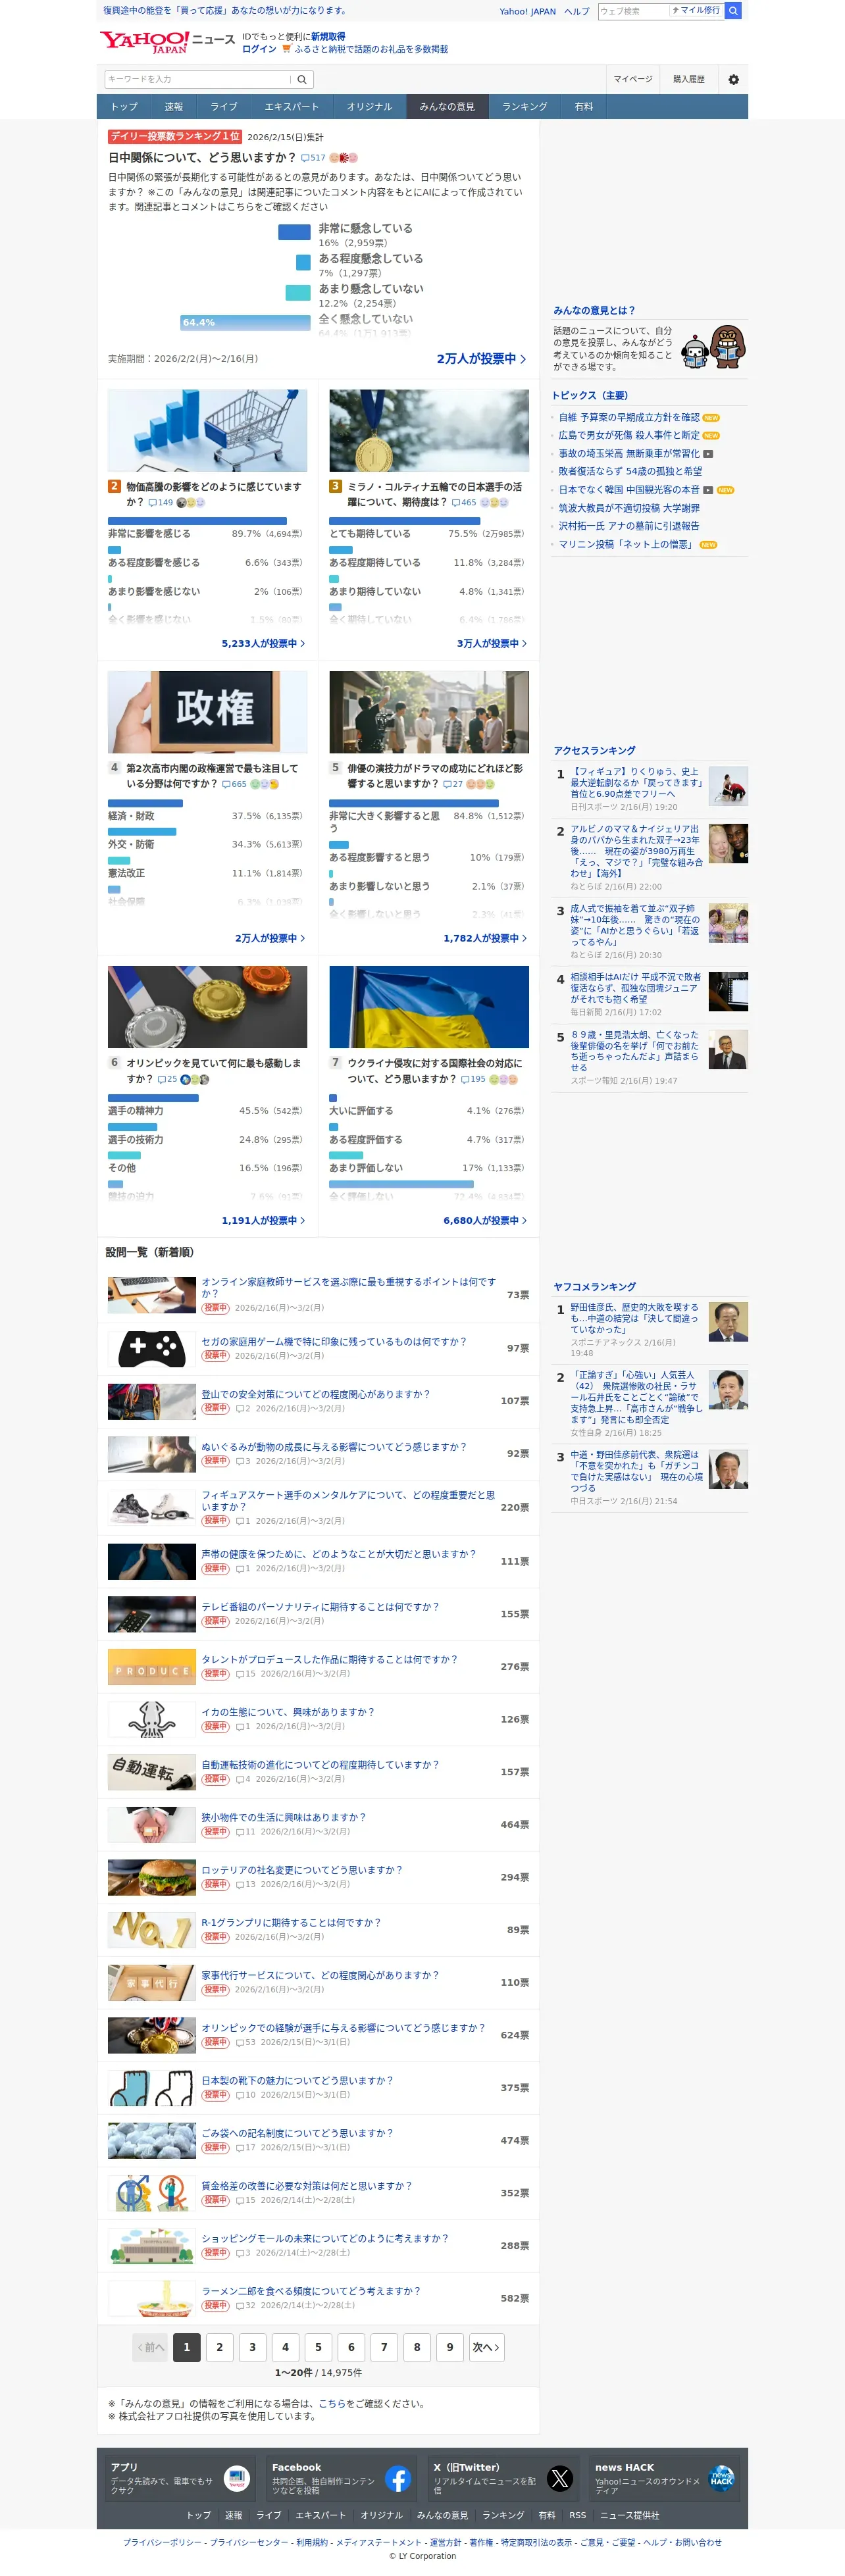Open the topic 沢村拓一氏 アナの墓前に引退報告
Screen dimensions: 845x2576
point(629,526)
